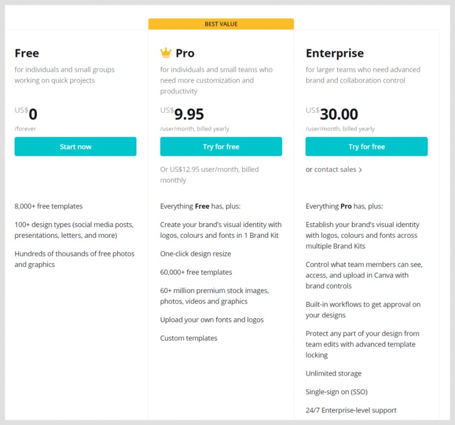Click the 24/7 Enterprise-level support feature
This screenshot has width=455, height=425.
[x=351, y=410]
